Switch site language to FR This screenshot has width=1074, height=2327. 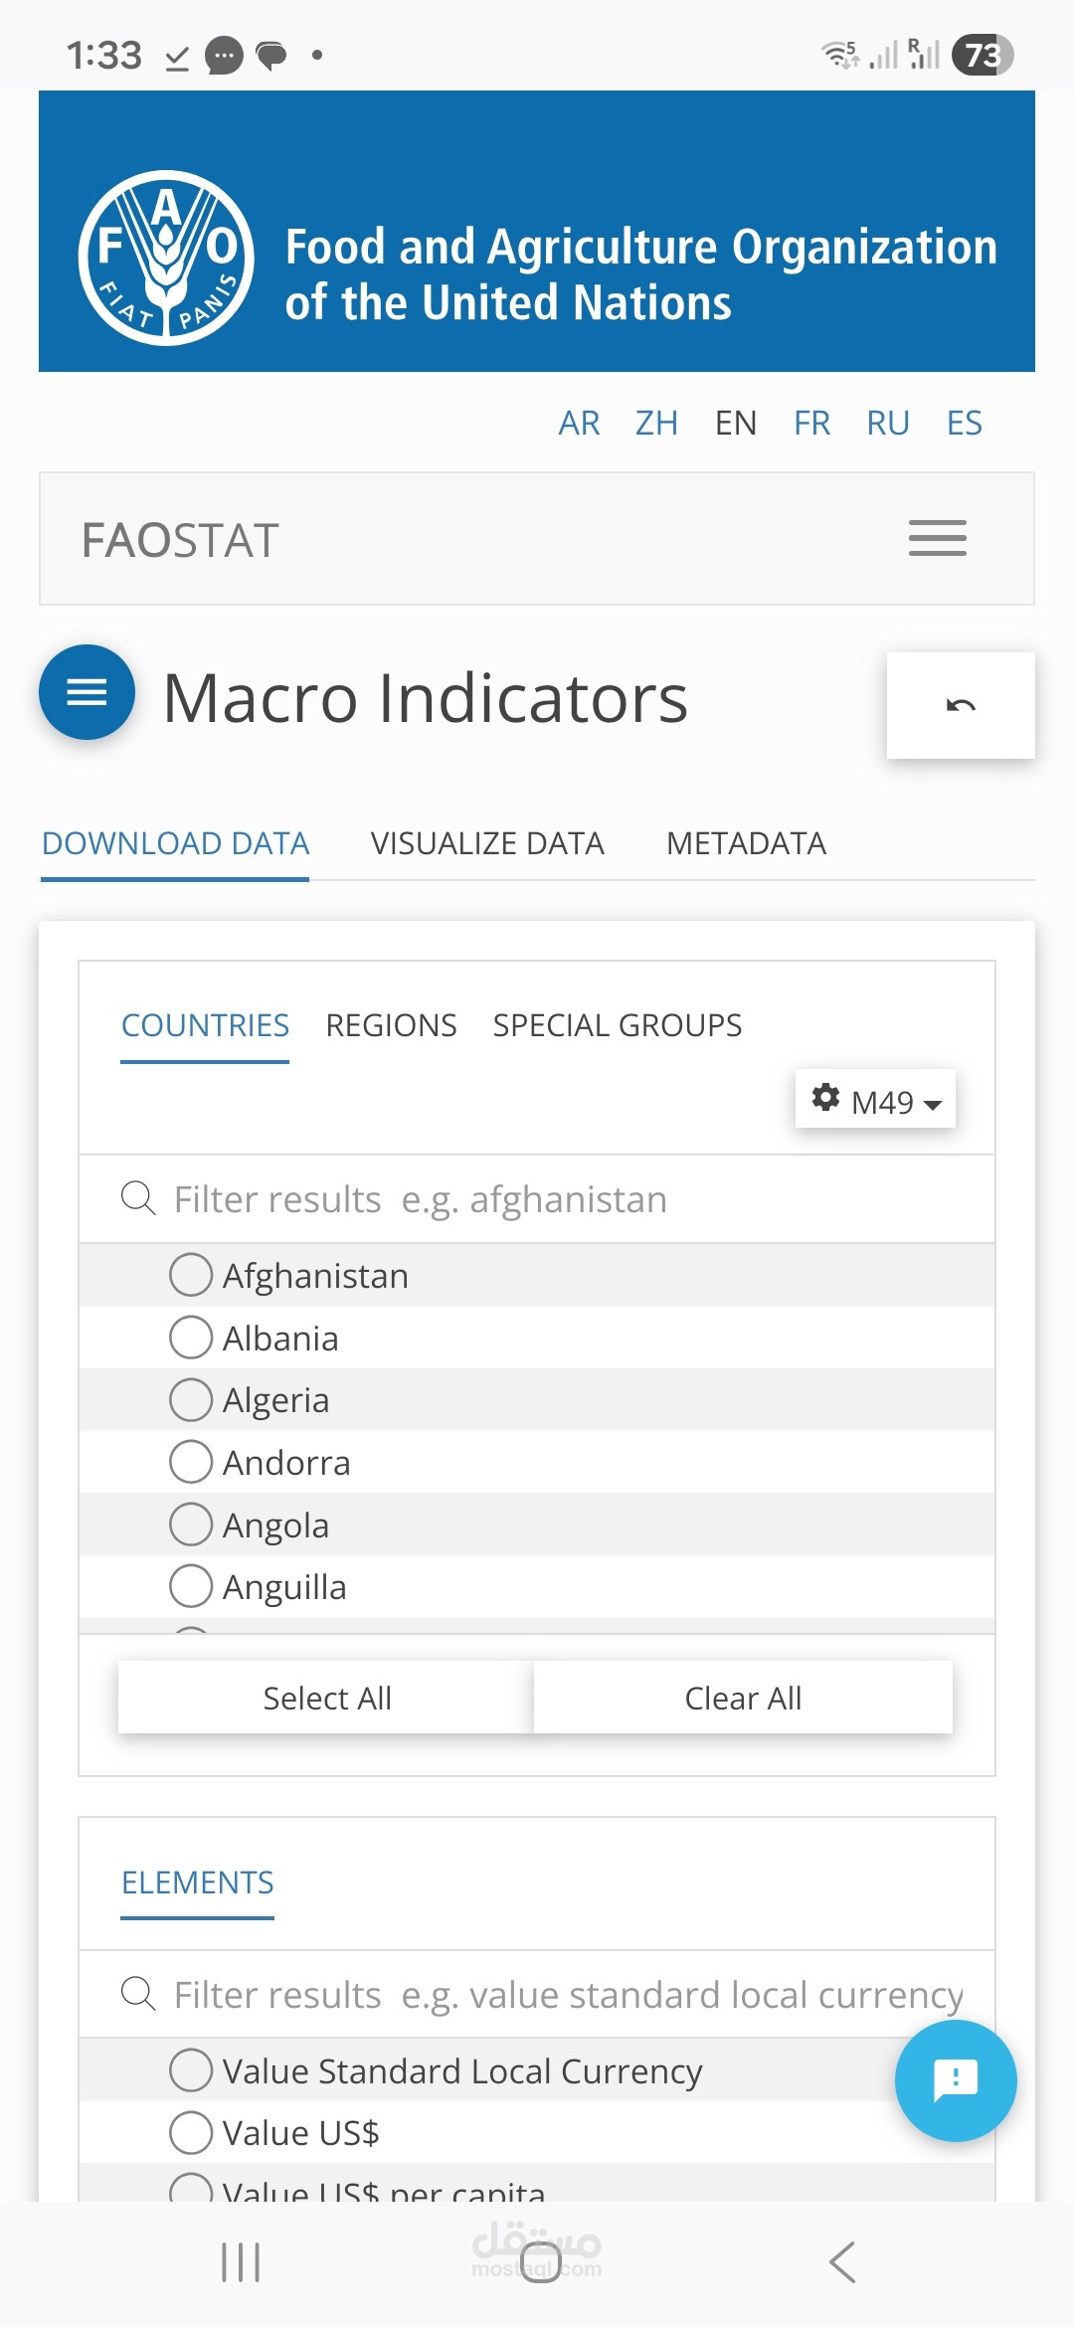coord(811,424)
